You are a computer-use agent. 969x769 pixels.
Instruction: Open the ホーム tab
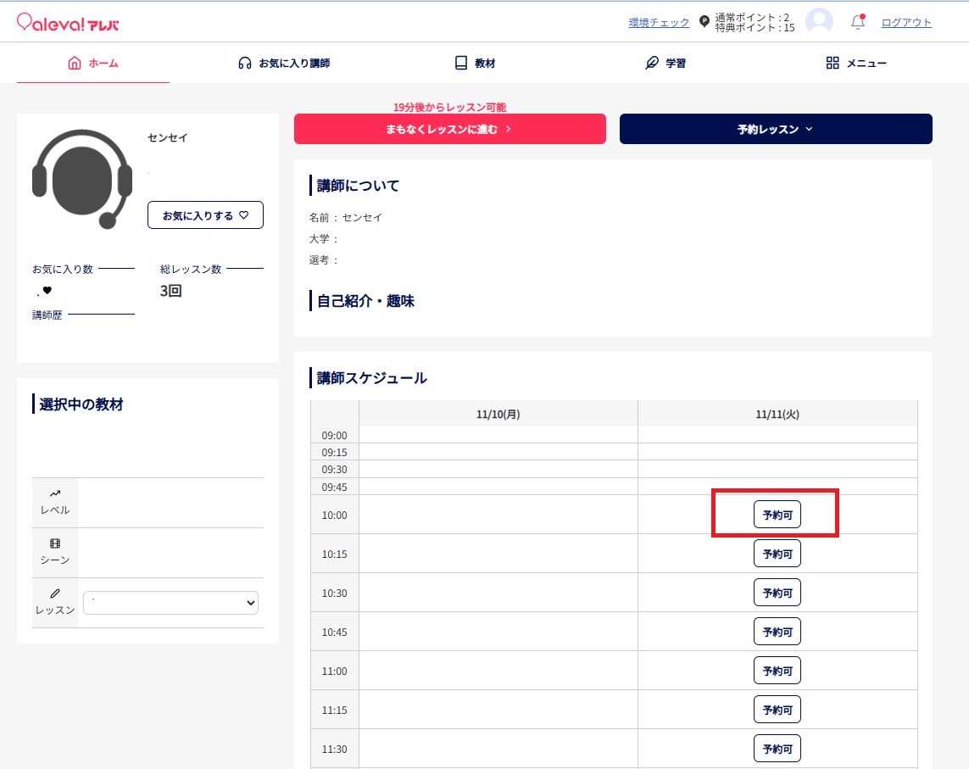(93, 63)
